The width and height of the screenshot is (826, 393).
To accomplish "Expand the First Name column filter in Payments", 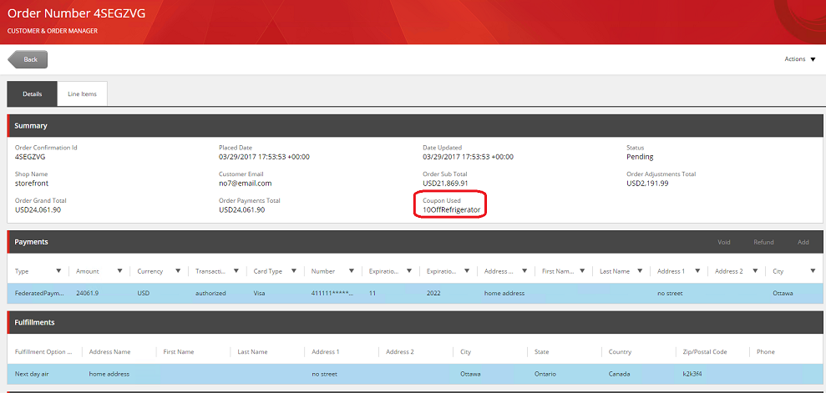I will pyautogui.click(x=582, y=271).
